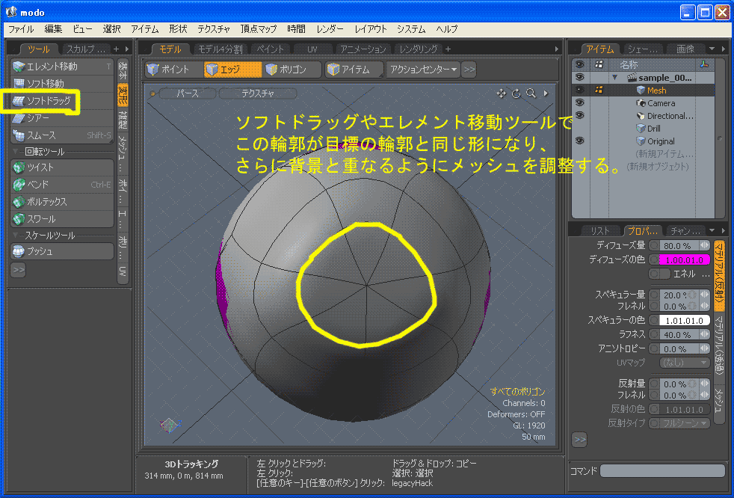Open the レンダー menu

330,29
